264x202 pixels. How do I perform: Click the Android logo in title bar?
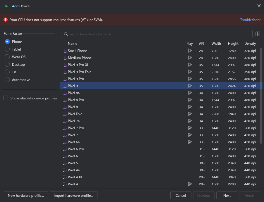pos(6,6)
